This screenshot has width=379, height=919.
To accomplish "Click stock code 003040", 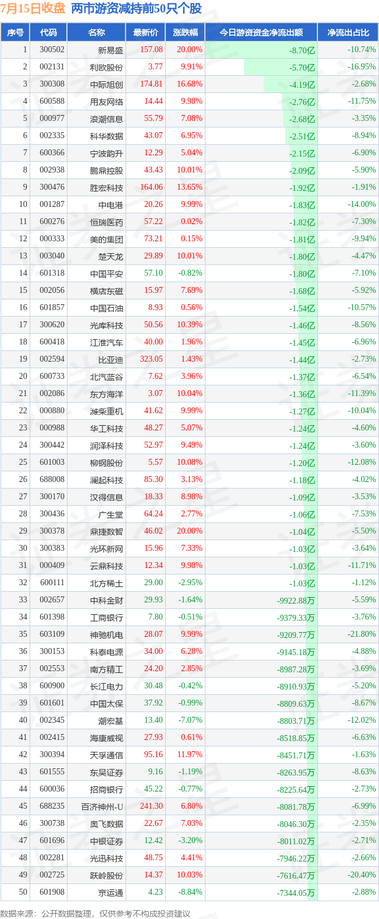I will [x=52, y=256].
